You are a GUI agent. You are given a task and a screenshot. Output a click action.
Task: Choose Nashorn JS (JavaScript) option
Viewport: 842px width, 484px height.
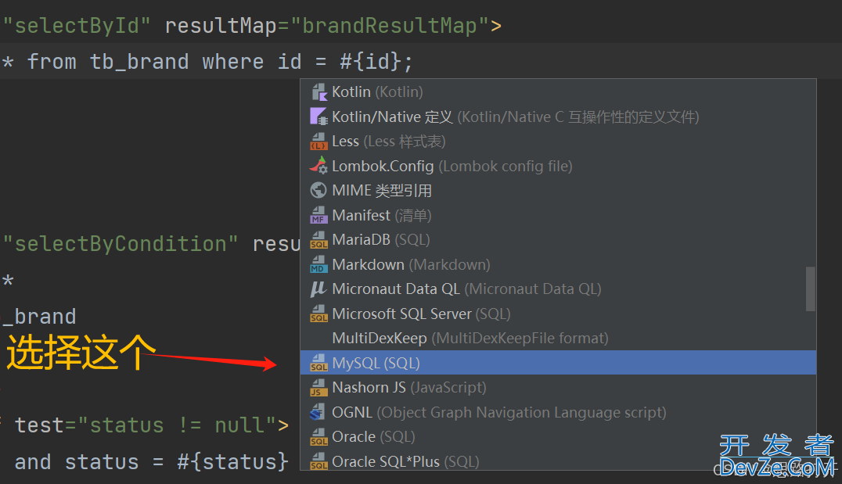coord(559,387)
